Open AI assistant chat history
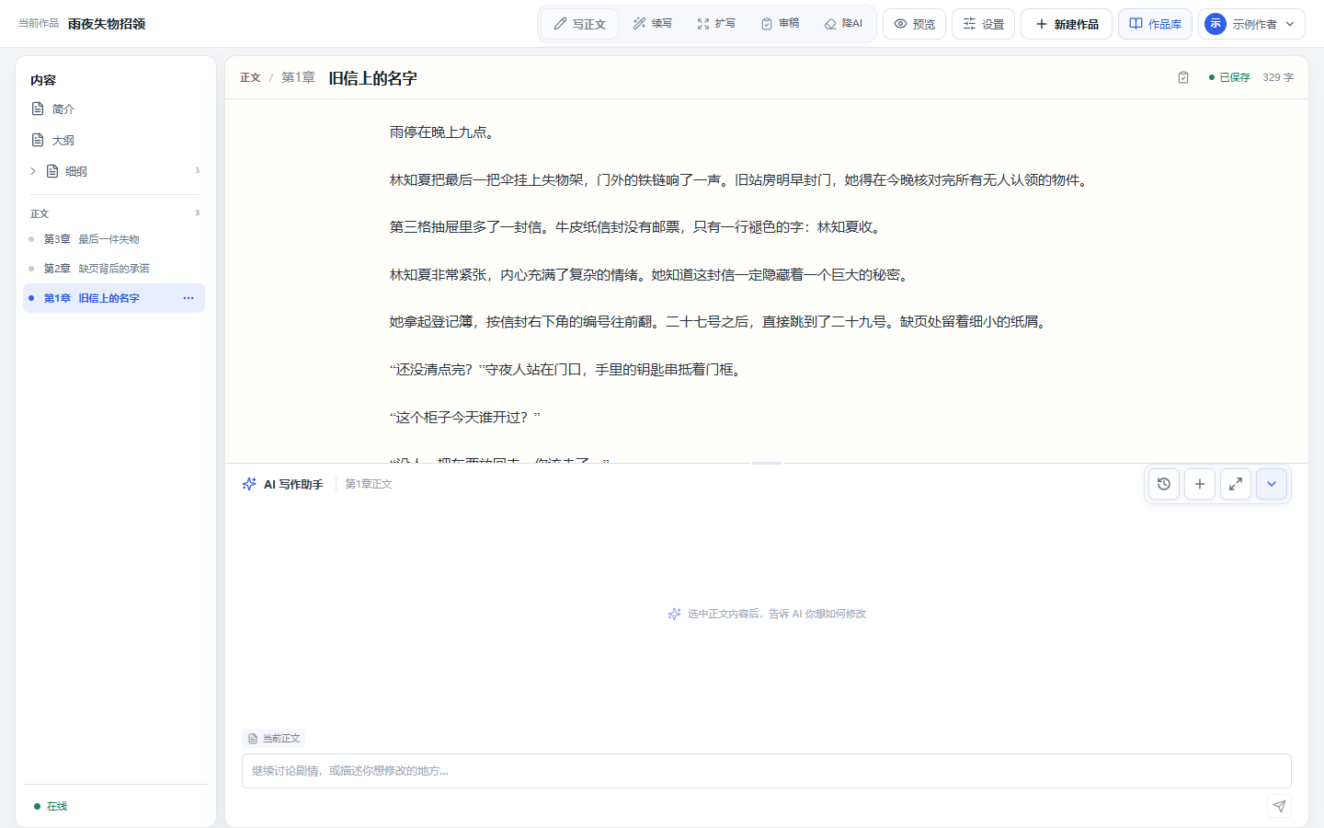 pos(1164,484)
